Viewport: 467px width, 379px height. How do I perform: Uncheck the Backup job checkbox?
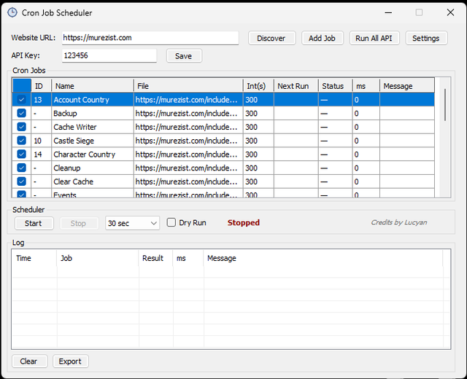21,113
